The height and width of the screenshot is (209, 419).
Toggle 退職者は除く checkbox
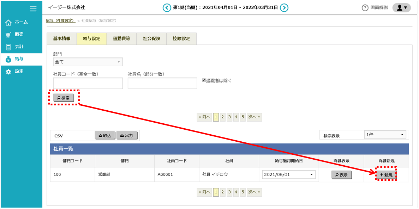coord(204,80)
